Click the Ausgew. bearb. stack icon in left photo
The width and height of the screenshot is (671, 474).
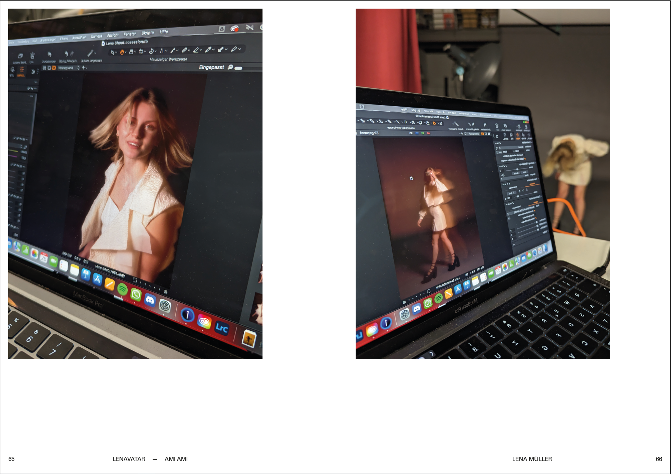[20, 56]
